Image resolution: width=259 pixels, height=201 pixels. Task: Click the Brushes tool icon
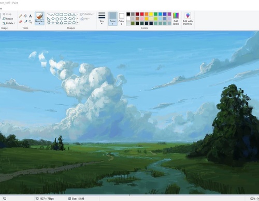(39, 16)
